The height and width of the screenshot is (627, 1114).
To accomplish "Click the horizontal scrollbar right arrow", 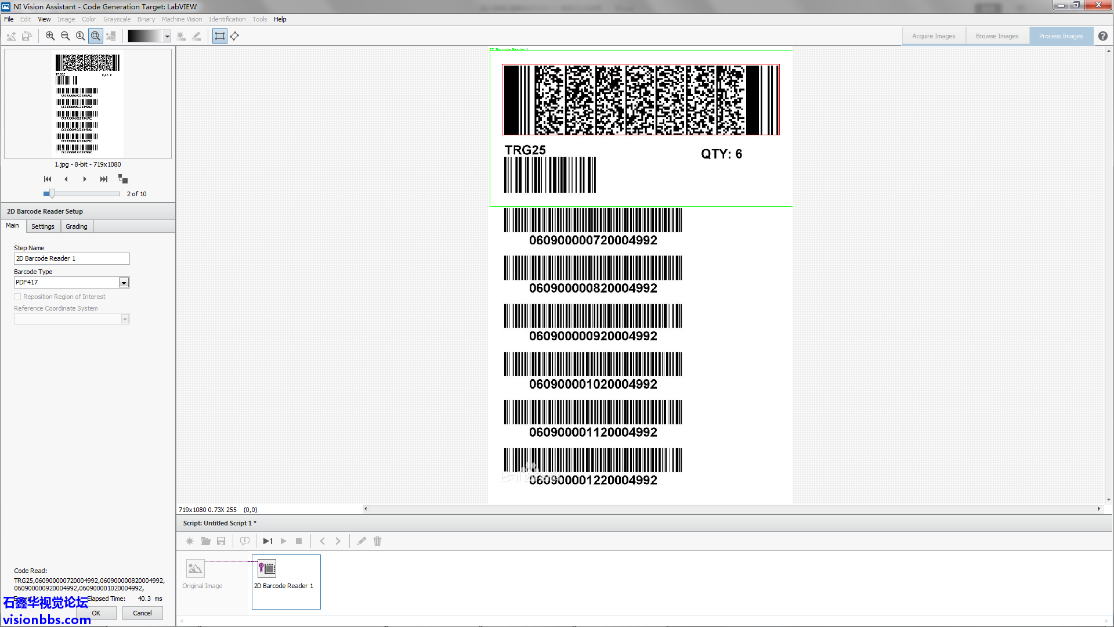I will [x=1099, y=509].
